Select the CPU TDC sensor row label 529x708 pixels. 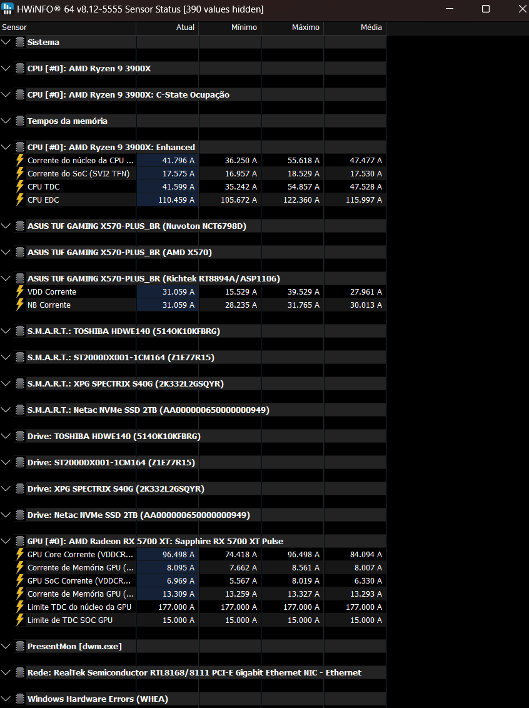click(43, 186)
